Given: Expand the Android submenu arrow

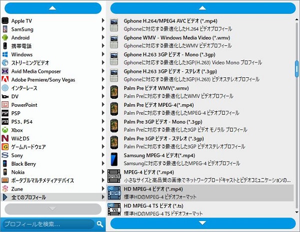Looking at the screenshot, I should [x=103, y=37].
